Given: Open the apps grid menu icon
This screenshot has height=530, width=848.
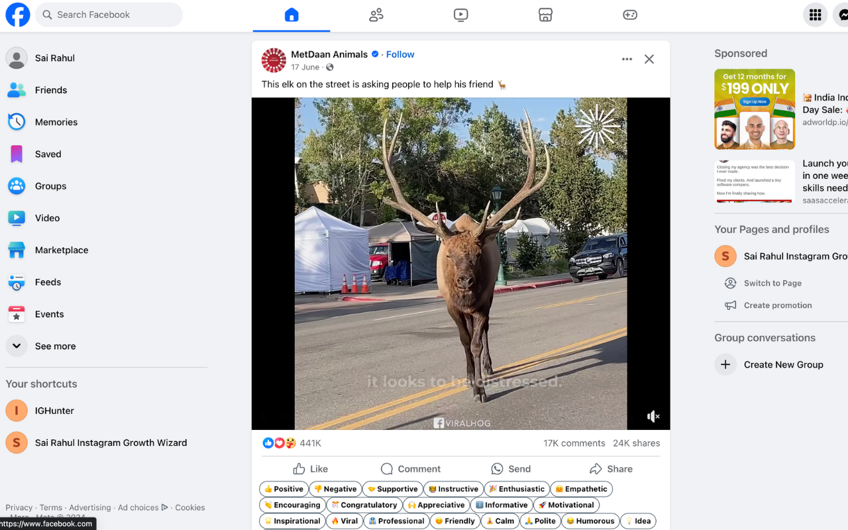Looking at the screenshot, I should coord(815,15).
